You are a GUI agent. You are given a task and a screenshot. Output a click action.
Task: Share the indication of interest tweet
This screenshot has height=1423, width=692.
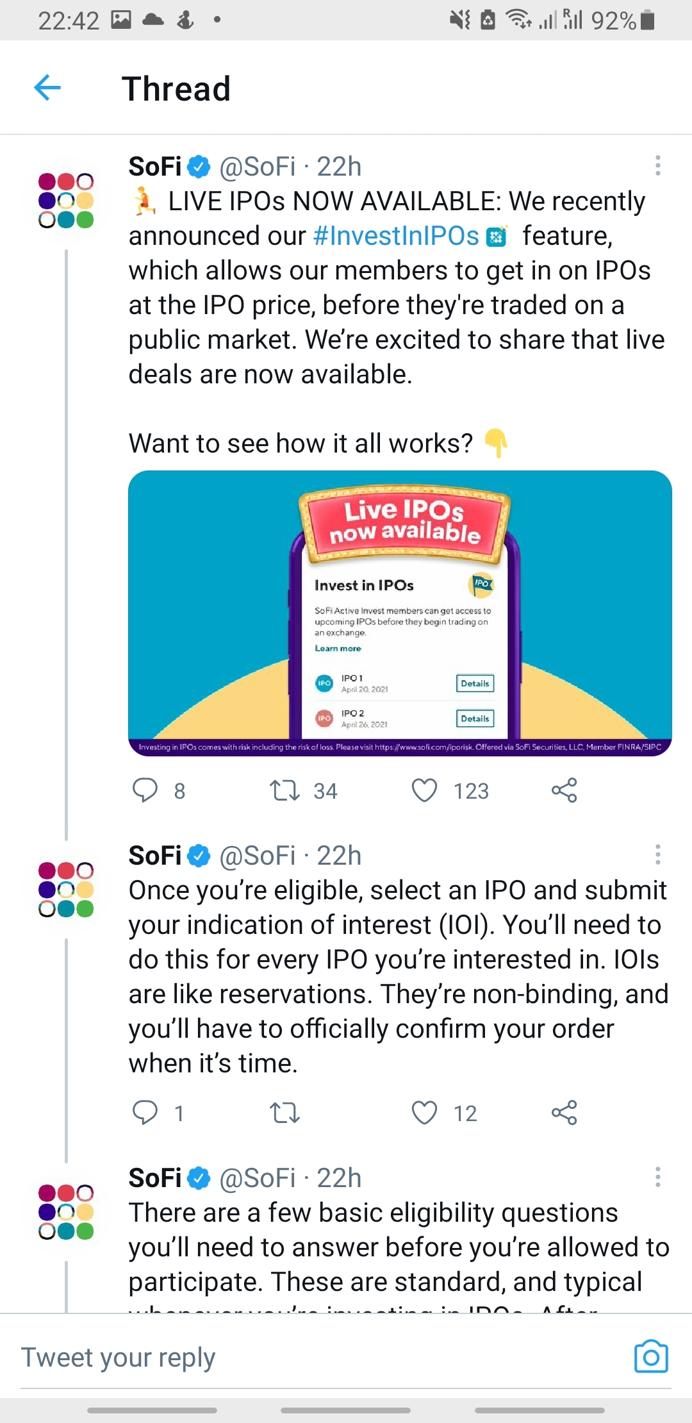[x=564, y=1113]
